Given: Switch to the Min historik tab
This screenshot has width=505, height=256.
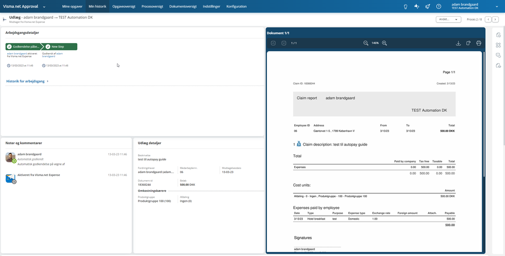Looking at the screenshot, I should coord(97,7).
